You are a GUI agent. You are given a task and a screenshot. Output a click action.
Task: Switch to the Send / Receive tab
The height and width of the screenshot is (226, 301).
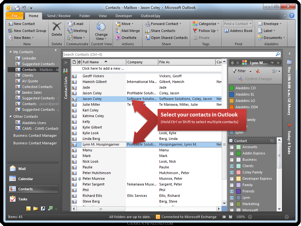(59, 16)
